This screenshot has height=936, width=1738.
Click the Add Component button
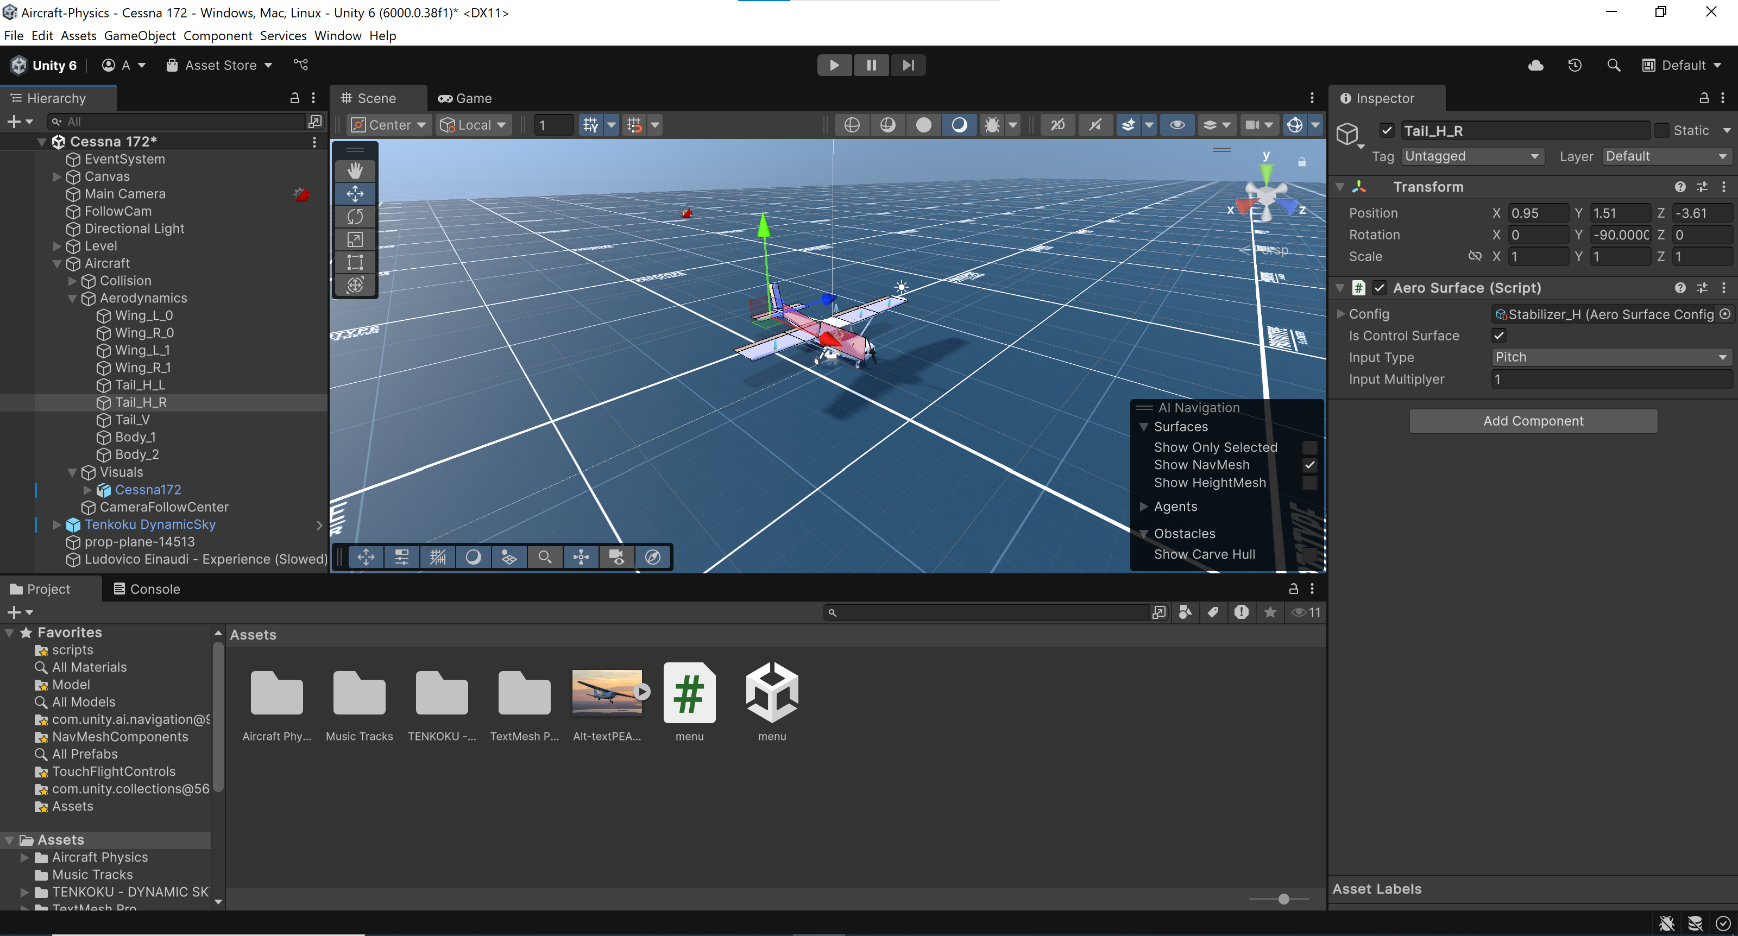1533,421
